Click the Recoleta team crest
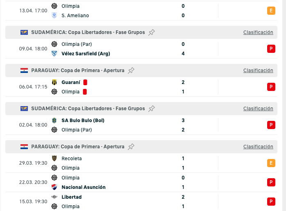The height and width of the screenshot is (211, 286). pos(54,158)
